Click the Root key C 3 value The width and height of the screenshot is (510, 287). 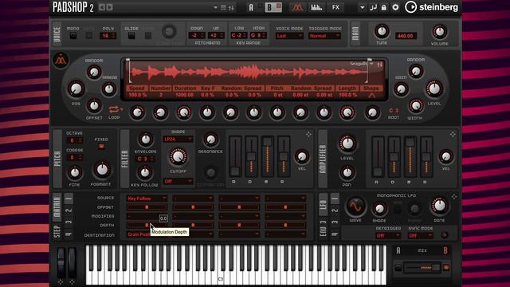pyautogui.click(x=394, y=111)
